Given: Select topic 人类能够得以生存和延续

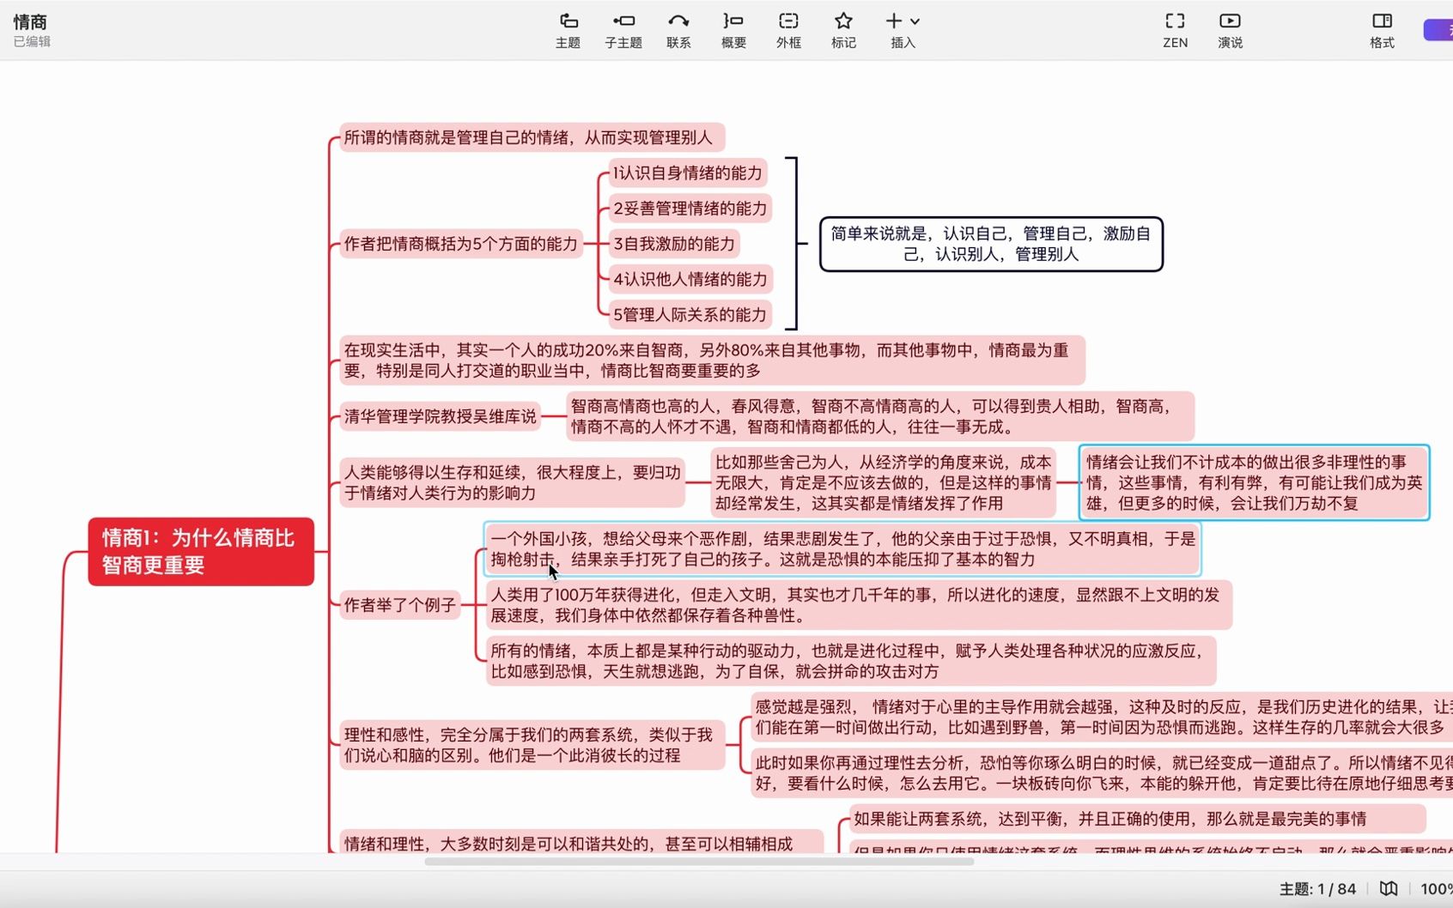Looking at the screenshot, I should pyautogui.click(x=512, y=482).
